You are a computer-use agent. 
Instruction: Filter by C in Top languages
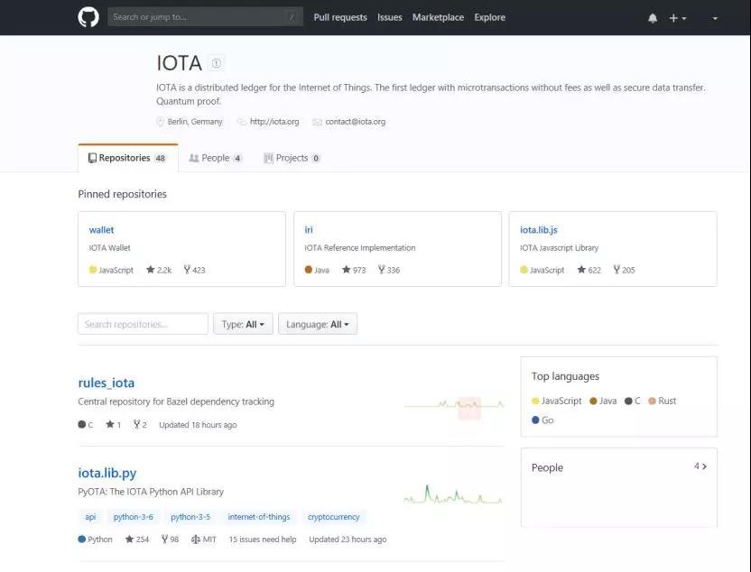tap(633, 401)
